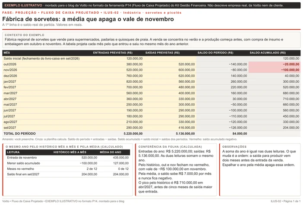This screenshot has width=303, height=205.
Task: Click the '416.000,00' saídas cell for set/2027
Action: (186, 127)
